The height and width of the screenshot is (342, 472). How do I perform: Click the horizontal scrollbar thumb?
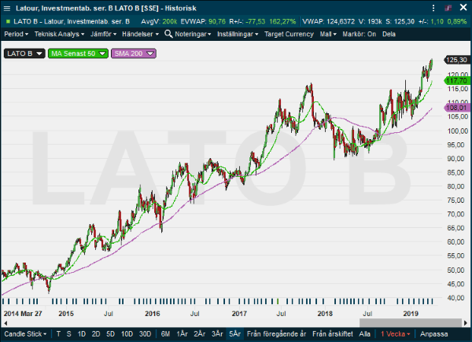click(x=411, y=323)
